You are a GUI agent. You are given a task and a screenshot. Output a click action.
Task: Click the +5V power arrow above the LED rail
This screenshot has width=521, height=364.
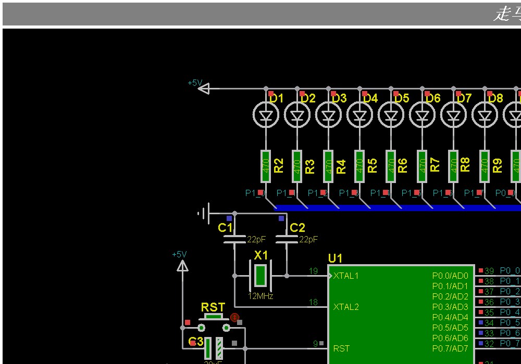(x=204, y=89)
